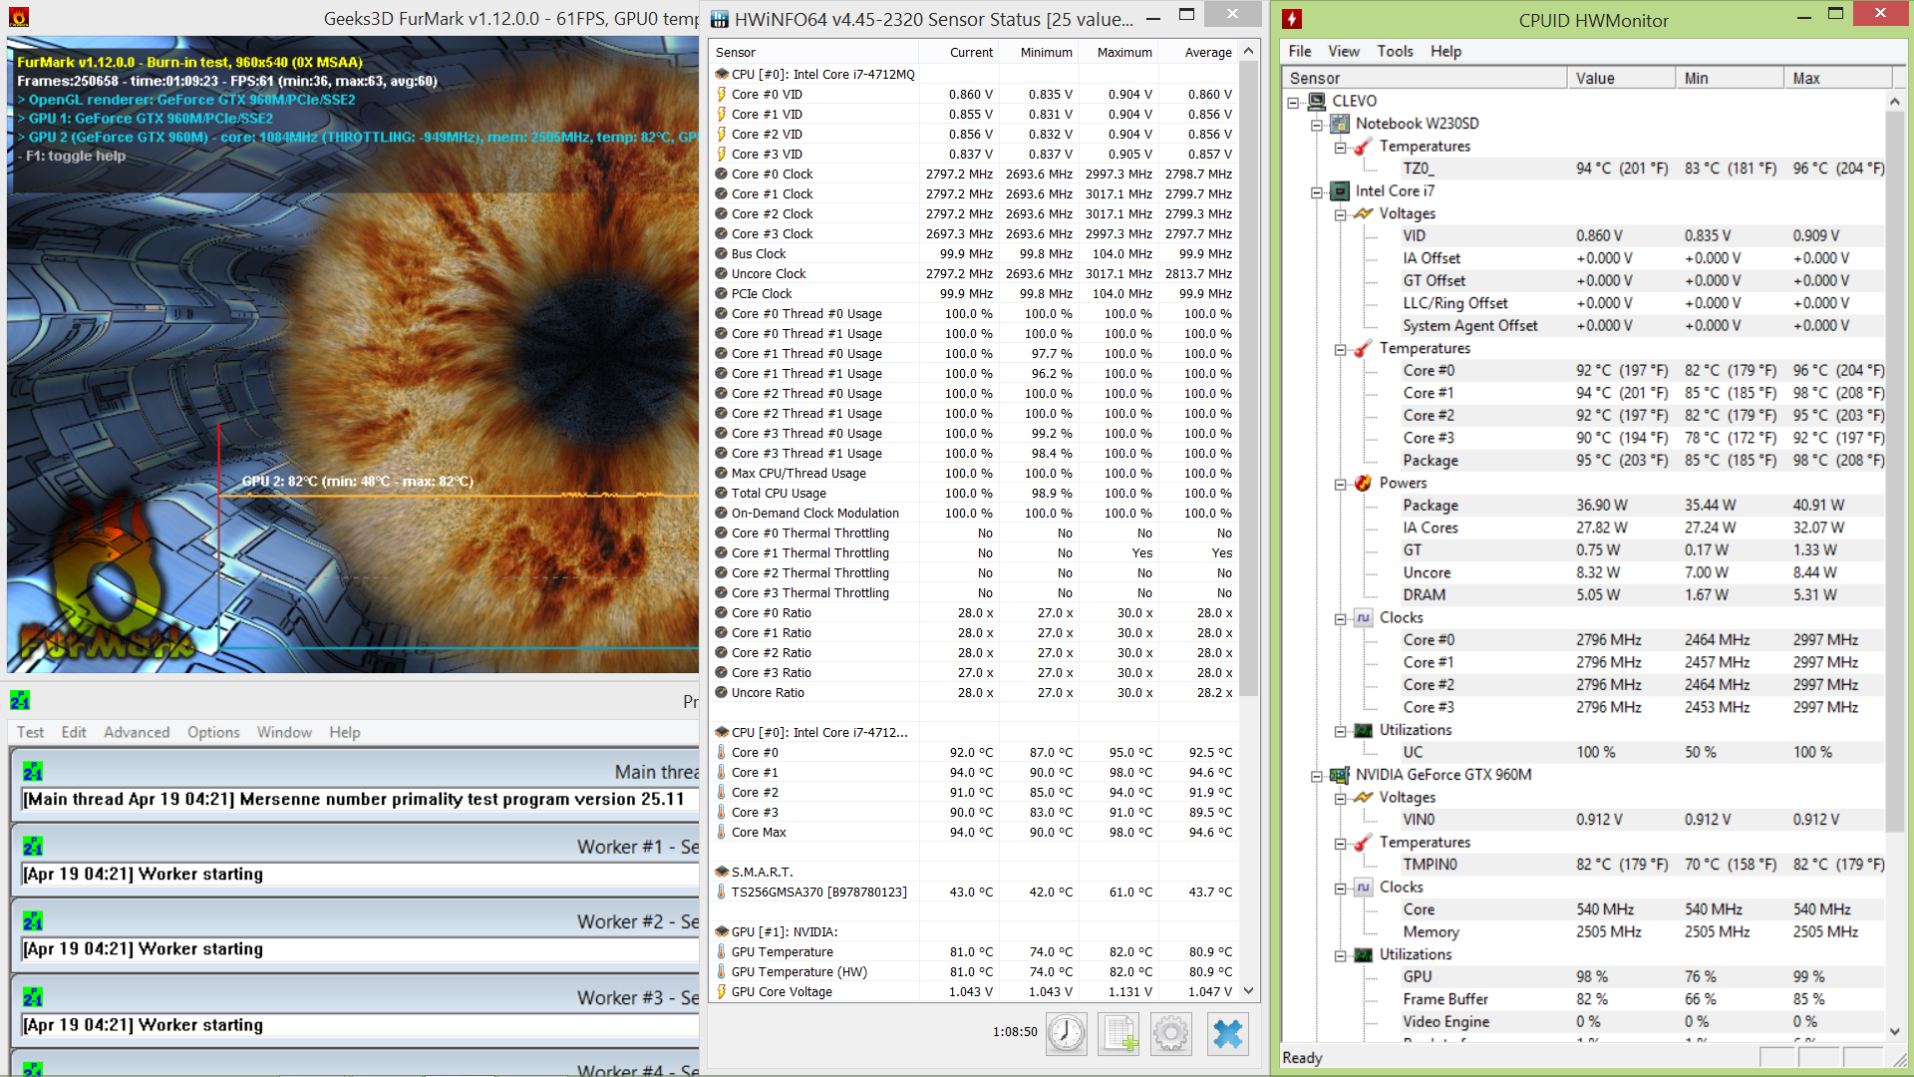1914x1077 pixels.
Task: Select the On-Demand Clock Modulation row
Action: pos(975,513)
